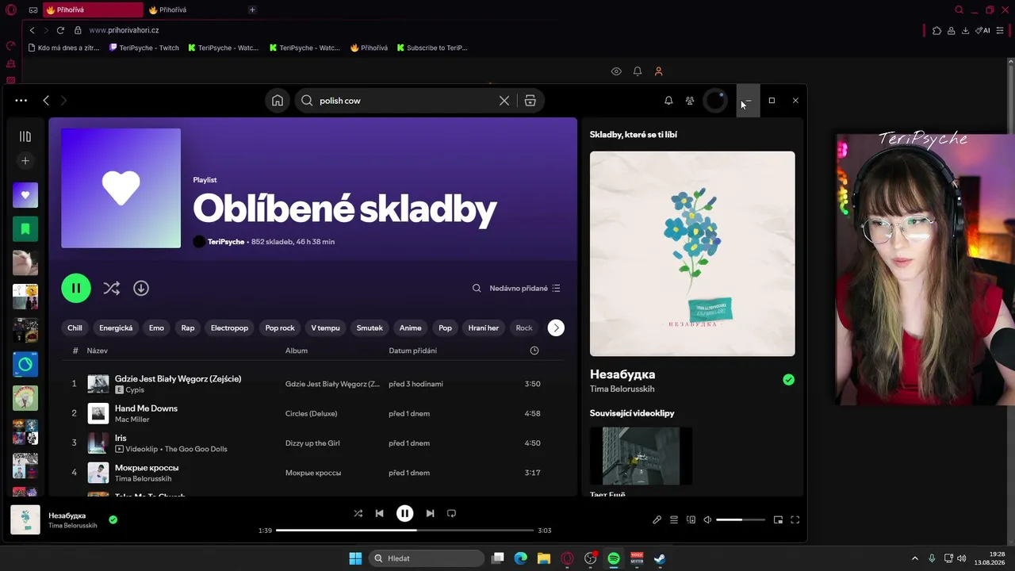The image size is (1015, 571).
Task: Open the Spotify profile avatar menu
Action: (x=715, y=101)
